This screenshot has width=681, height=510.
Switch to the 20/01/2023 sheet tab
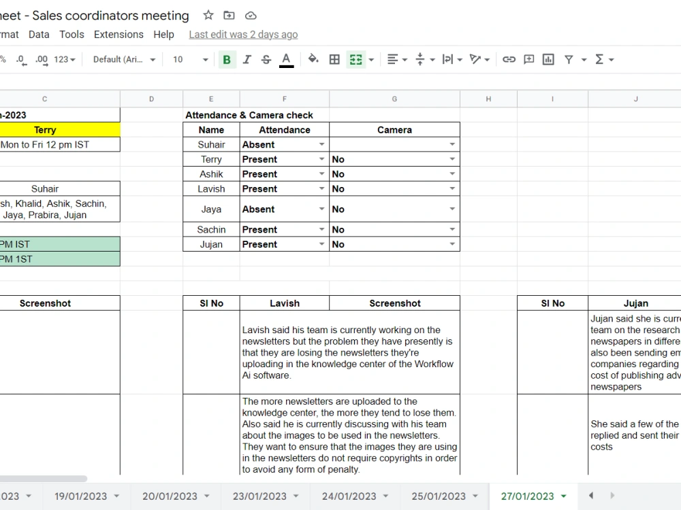coord(170,496)
